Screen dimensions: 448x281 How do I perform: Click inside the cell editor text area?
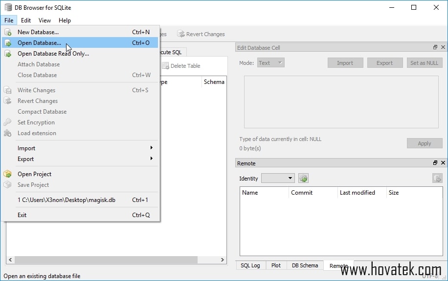(x=341, y=102)
